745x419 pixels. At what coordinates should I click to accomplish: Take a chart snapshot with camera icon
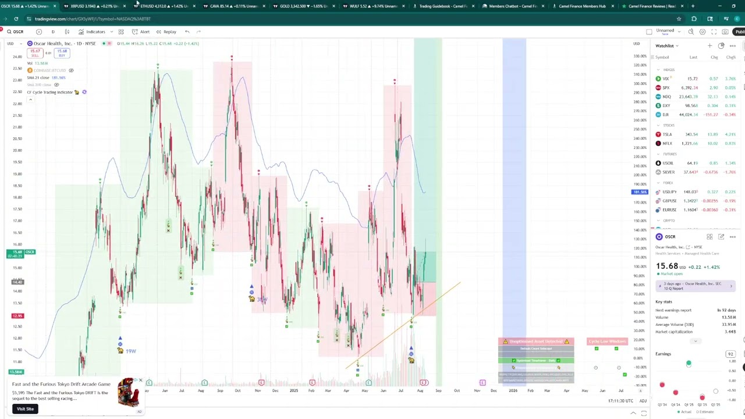(725, 31)
